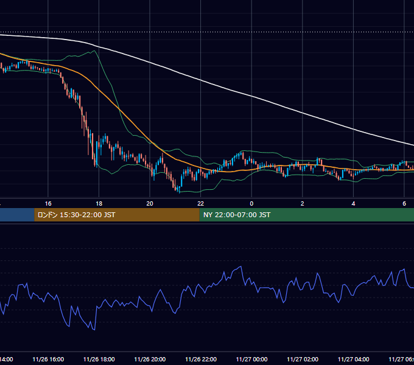
Task: Click the 18 hour axis label
Action: 99,204
